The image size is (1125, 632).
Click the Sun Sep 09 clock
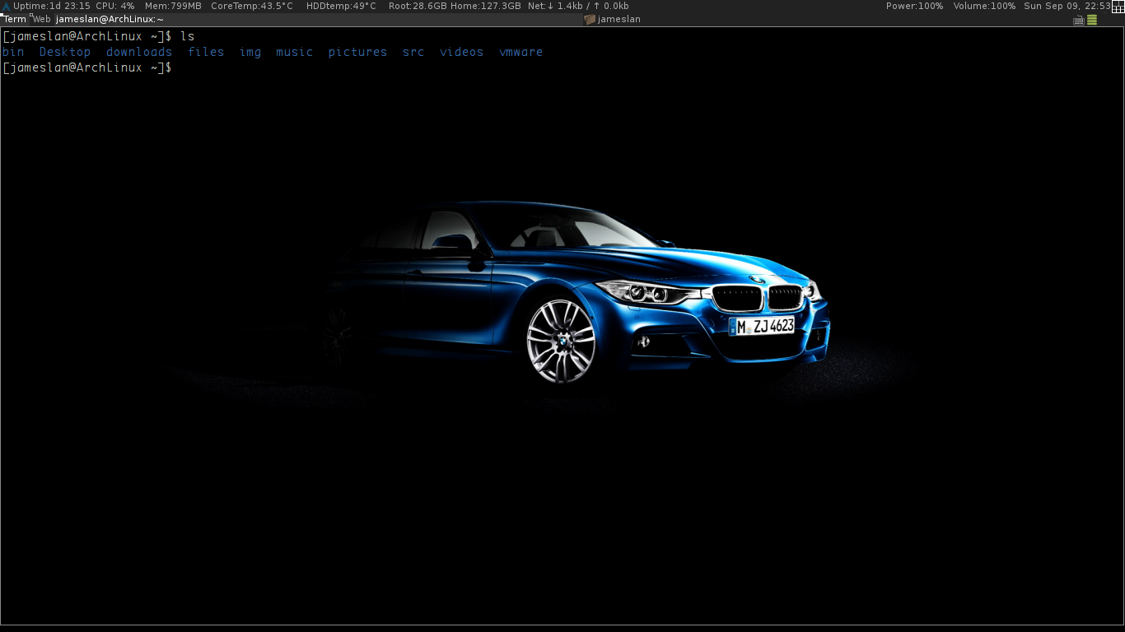pyautogui.click(x=1067, y=6)
